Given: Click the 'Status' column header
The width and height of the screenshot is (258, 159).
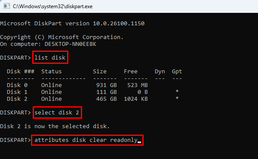Looking at the screenshot, I should pyautogui.click(x=52, y=72).
